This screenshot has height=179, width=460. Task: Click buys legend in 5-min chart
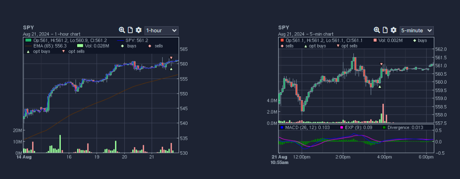tap(420, 41)
